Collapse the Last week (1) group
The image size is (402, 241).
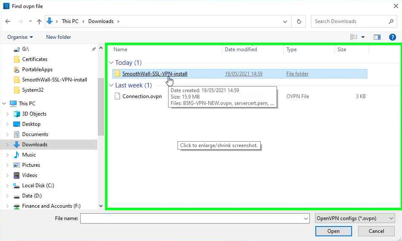(111, 85)
